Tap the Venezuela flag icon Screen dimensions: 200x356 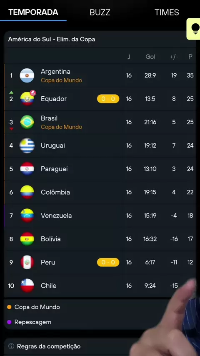point(27,216)
